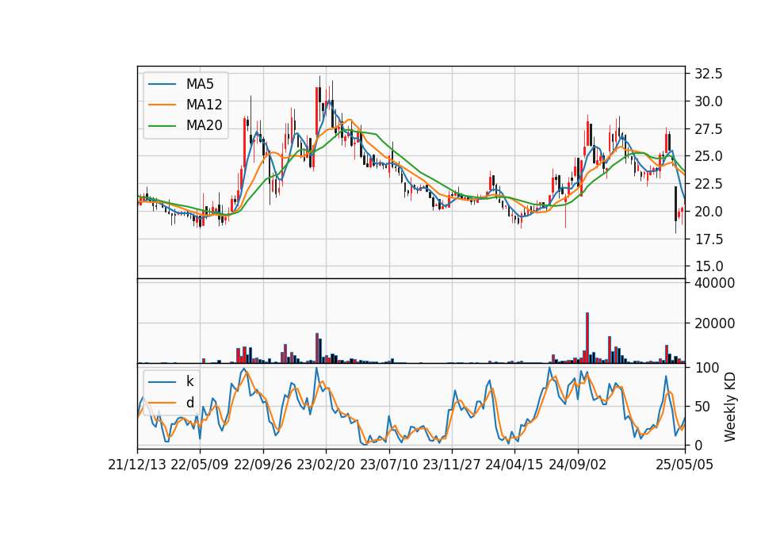Click the MA20 legend label

(204, 126)
